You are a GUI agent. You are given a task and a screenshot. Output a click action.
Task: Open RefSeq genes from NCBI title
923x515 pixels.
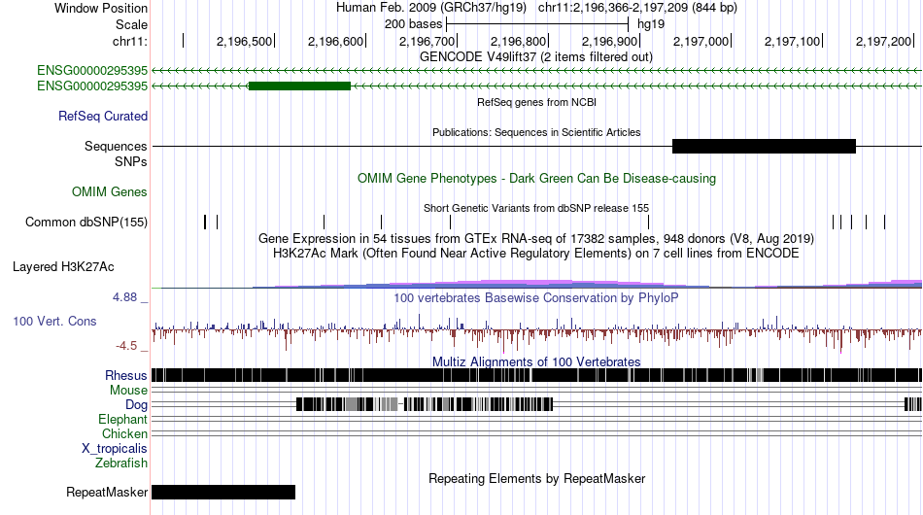(x=536, y=102)
